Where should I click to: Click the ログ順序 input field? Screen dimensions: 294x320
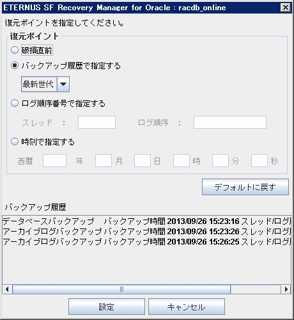tap(230, 122)
